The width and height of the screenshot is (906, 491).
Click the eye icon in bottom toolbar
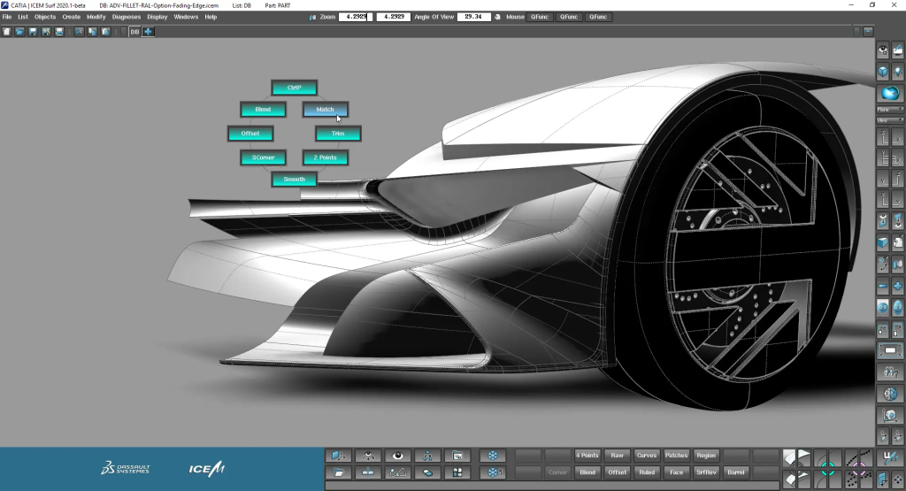[x=398, y=456]
